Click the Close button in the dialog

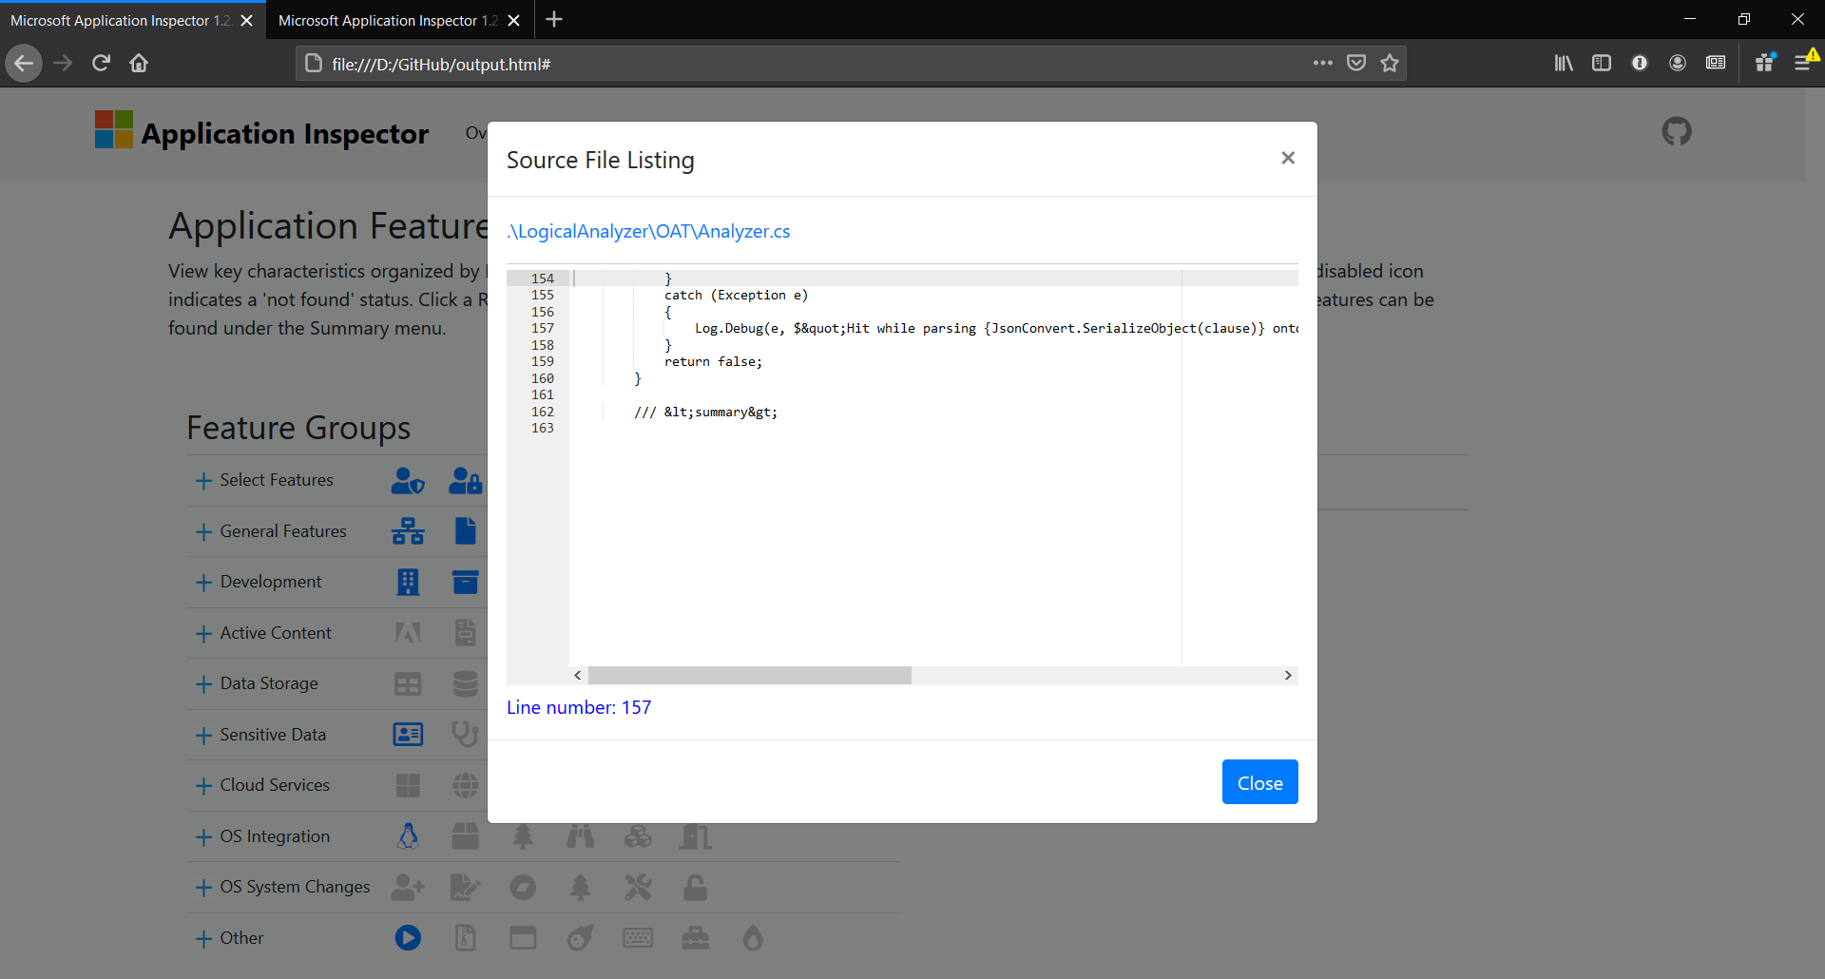coord(1259,781)
